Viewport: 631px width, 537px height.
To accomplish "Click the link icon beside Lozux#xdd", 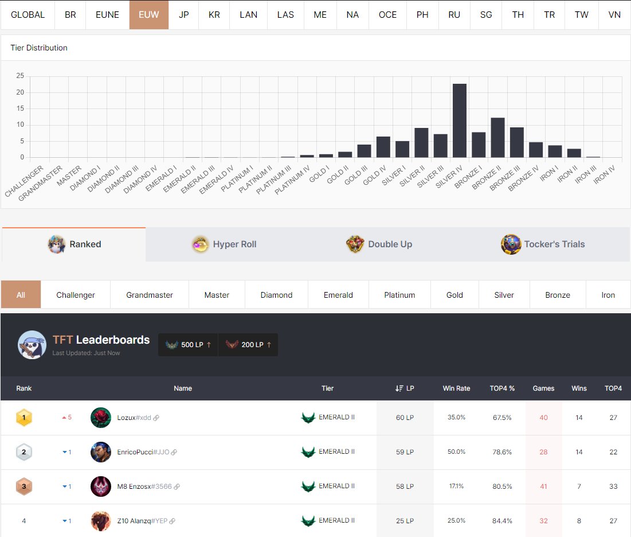I will click(156, 418).
